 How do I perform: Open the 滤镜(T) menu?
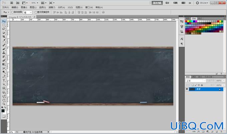pyautogui.click(x=52, y=7)
